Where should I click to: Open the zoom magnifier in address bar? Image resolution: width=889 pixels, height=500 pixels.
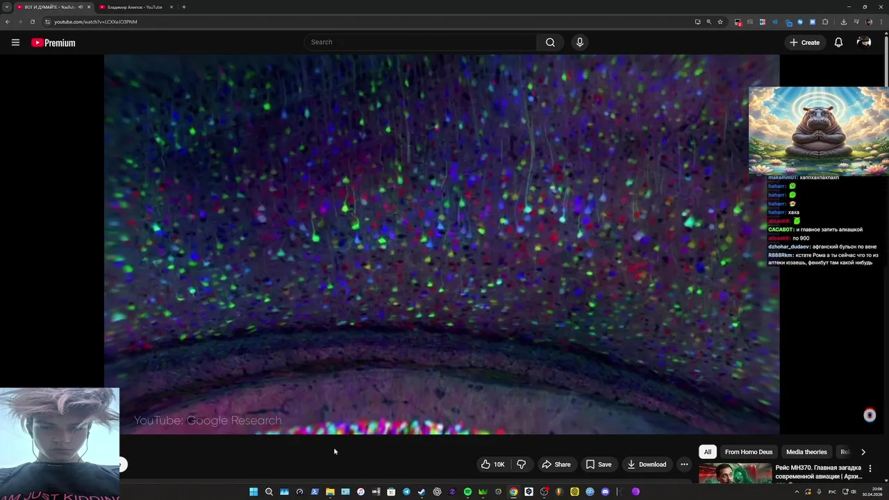pos(709,22)
